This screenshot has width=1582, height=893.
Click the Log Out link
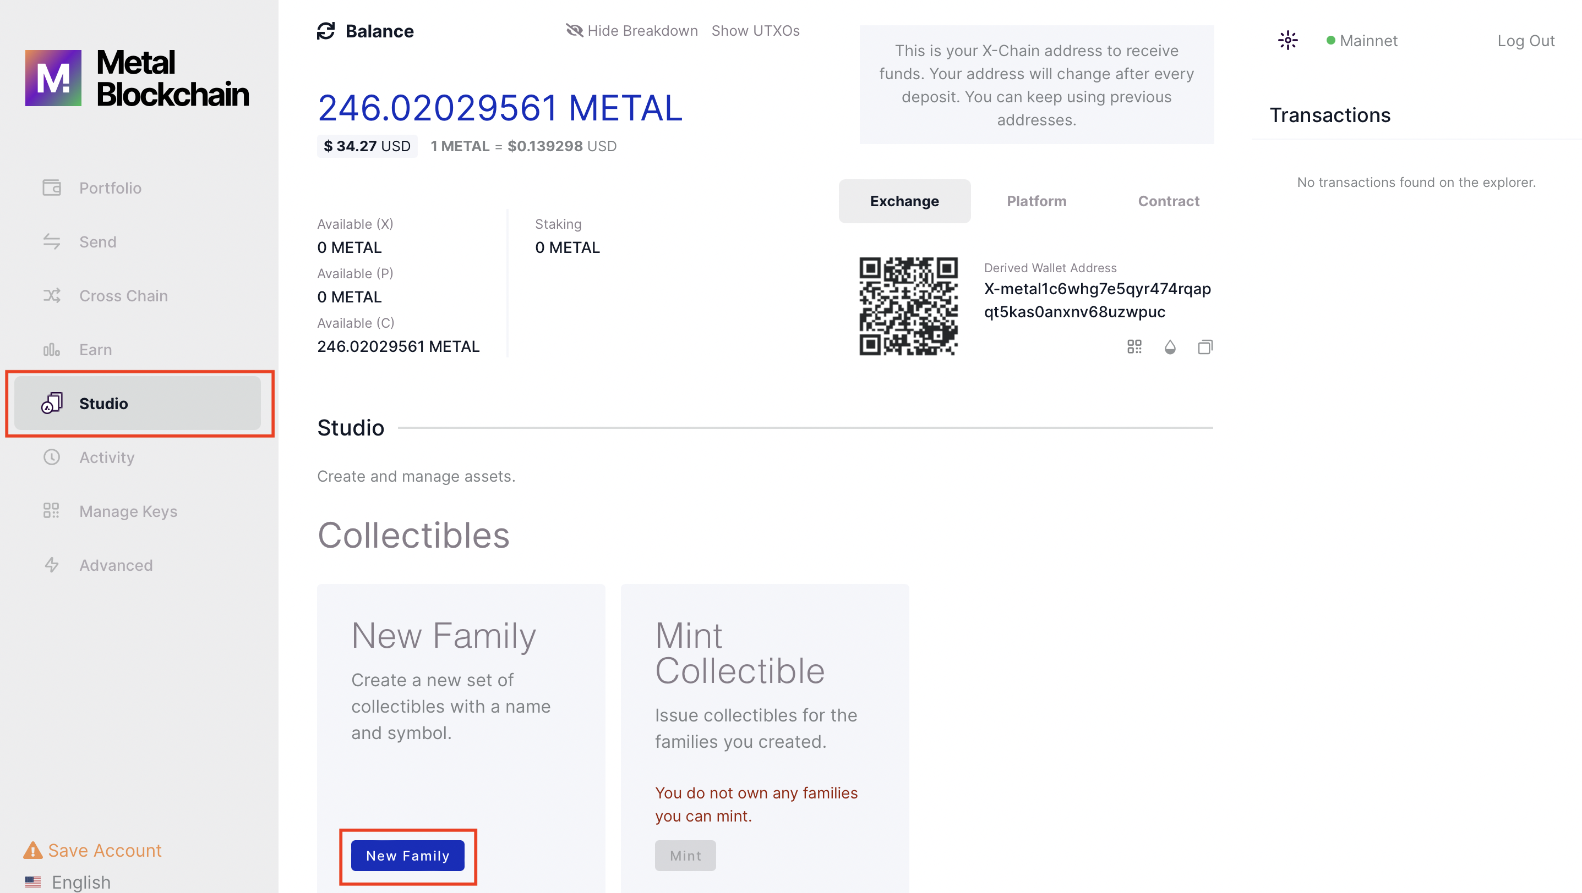tap(1525, 41)
